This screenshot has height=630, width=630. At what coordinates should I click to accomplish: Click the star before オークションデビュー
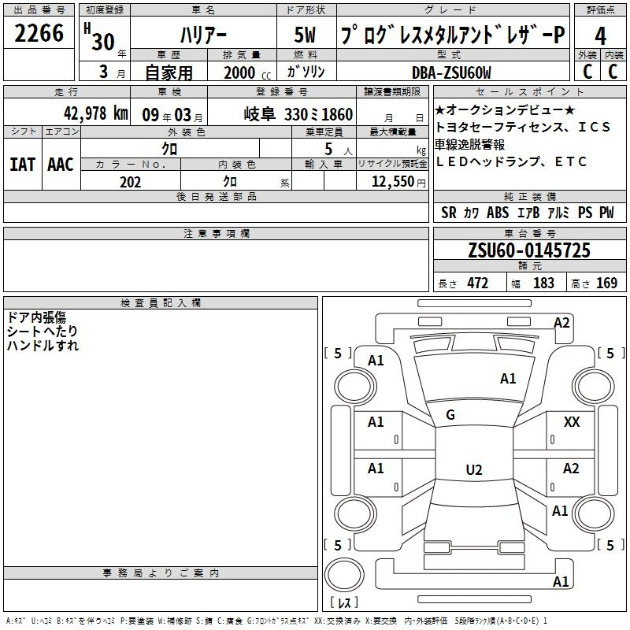pyautogui.click(x=439, y=109)
